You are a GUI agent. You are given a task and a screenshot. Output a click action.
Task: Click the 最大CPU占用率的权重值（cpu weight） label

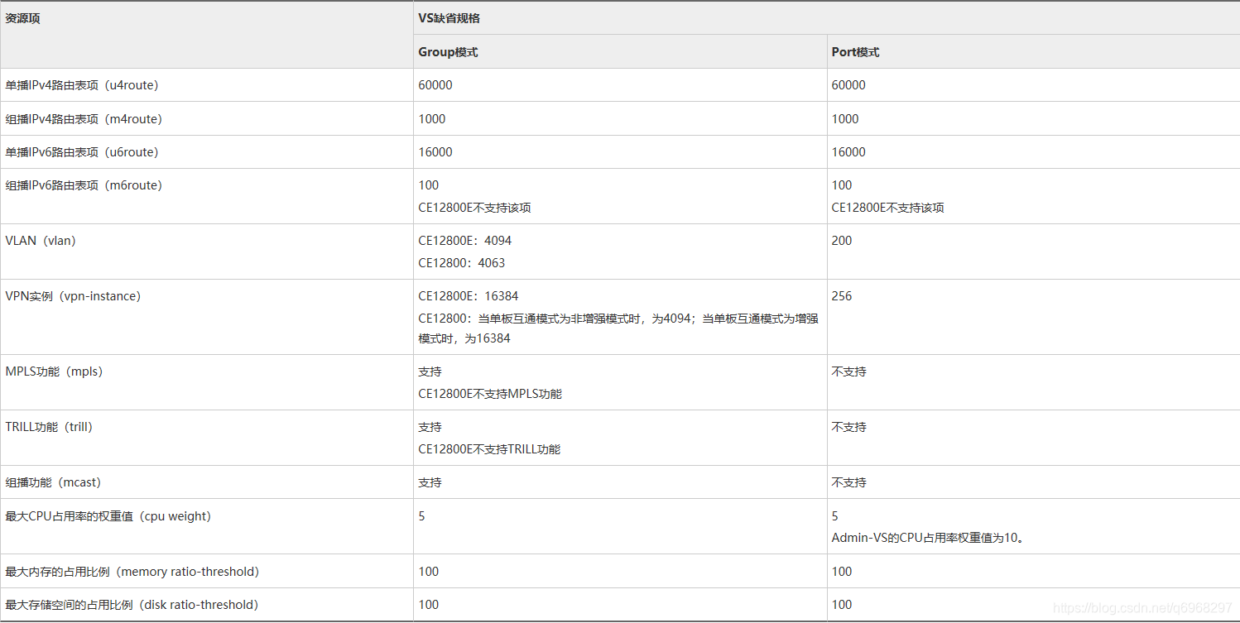[108, 516]
